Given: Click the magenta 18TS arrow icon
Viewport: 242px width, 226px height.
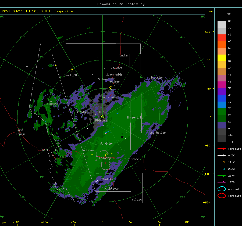Looking at the screenshot, I should click(222, 182).
